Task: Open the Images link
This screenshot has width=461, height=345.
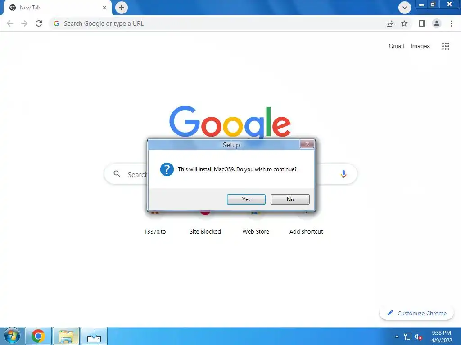Action: pos(420,46)
